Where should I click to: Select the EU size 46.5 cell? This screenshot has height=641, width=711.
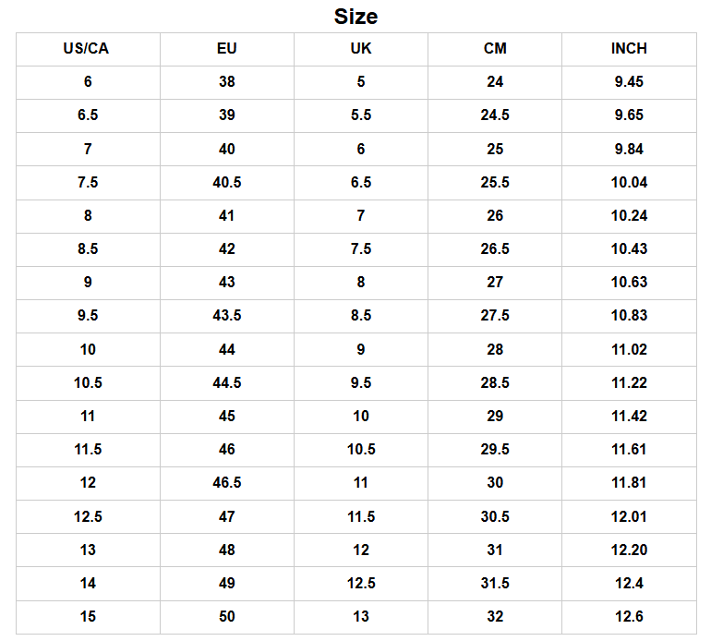[x=227, y=483]
